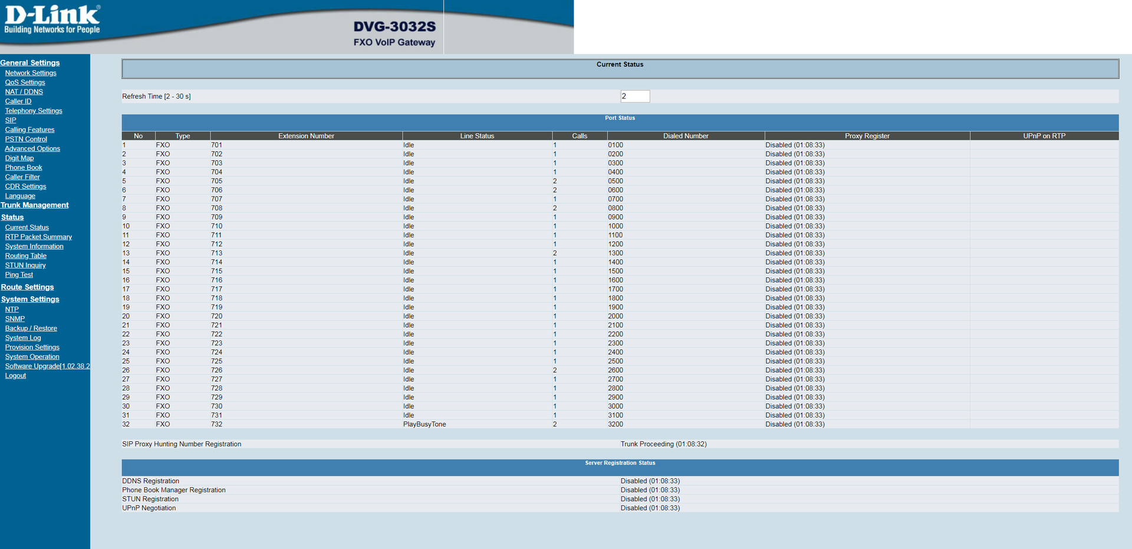
Task: Click the Refresh Time input field
Action: (x=635, y=96)
